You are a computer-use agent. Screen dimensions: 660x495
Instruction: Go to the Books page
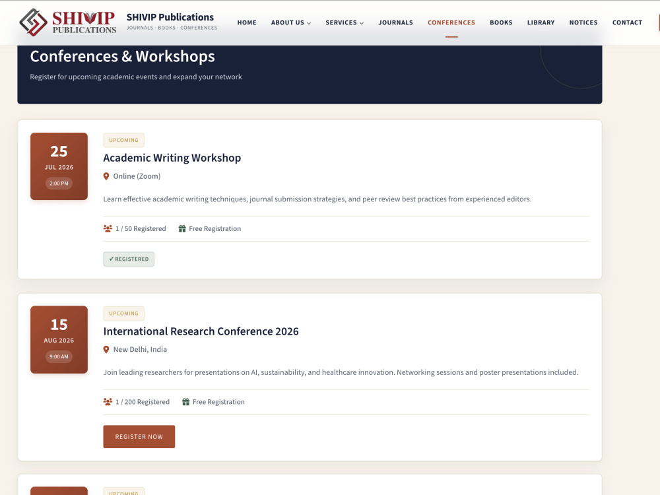(501, 22)
